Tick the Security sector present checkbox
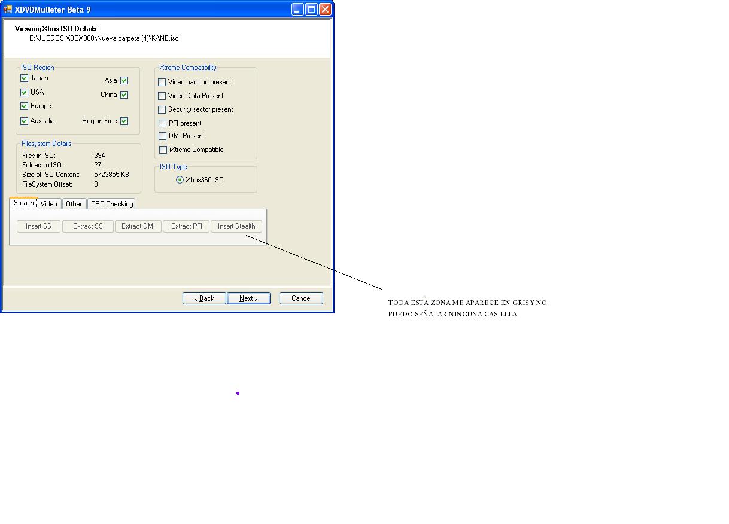Screen dimensions: 729x524 coord(162,110)
